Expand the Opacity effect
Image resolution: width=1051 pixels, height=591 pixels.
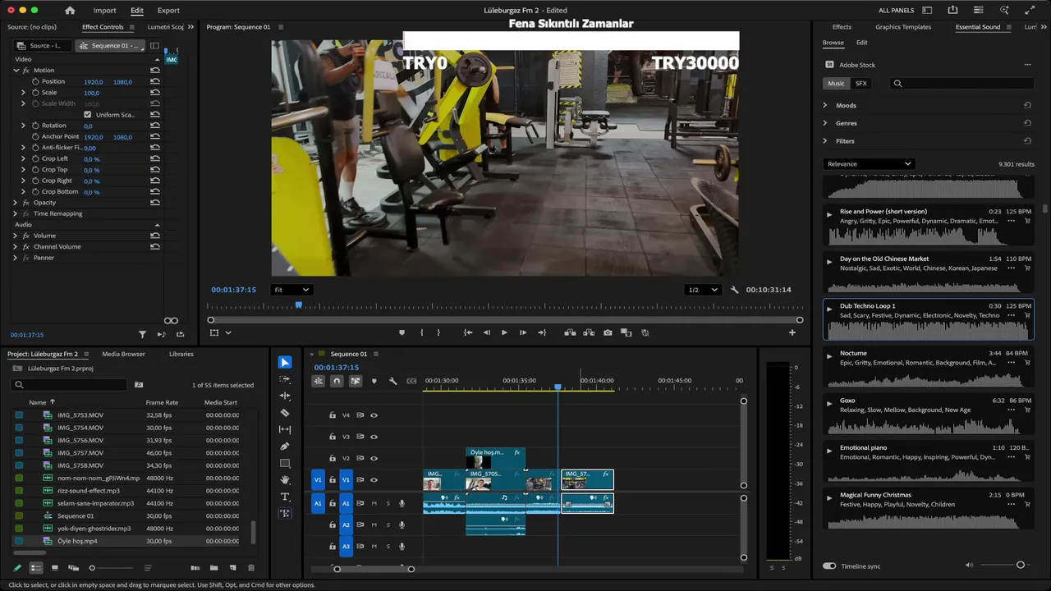point(16,203)
